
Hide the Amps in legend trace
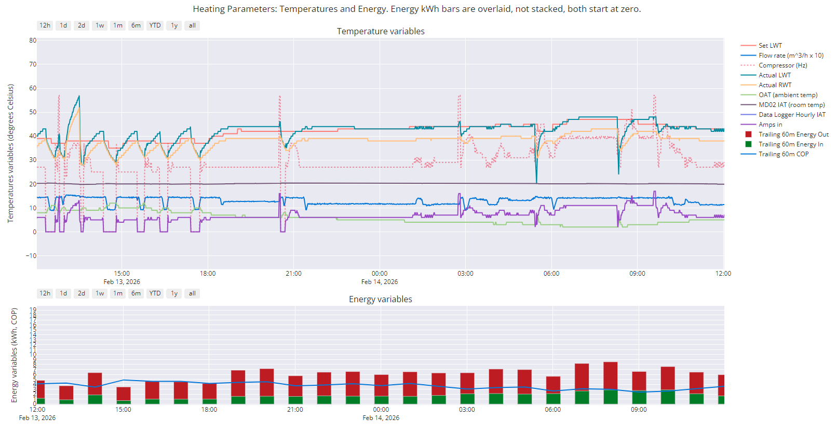(770, 125)
